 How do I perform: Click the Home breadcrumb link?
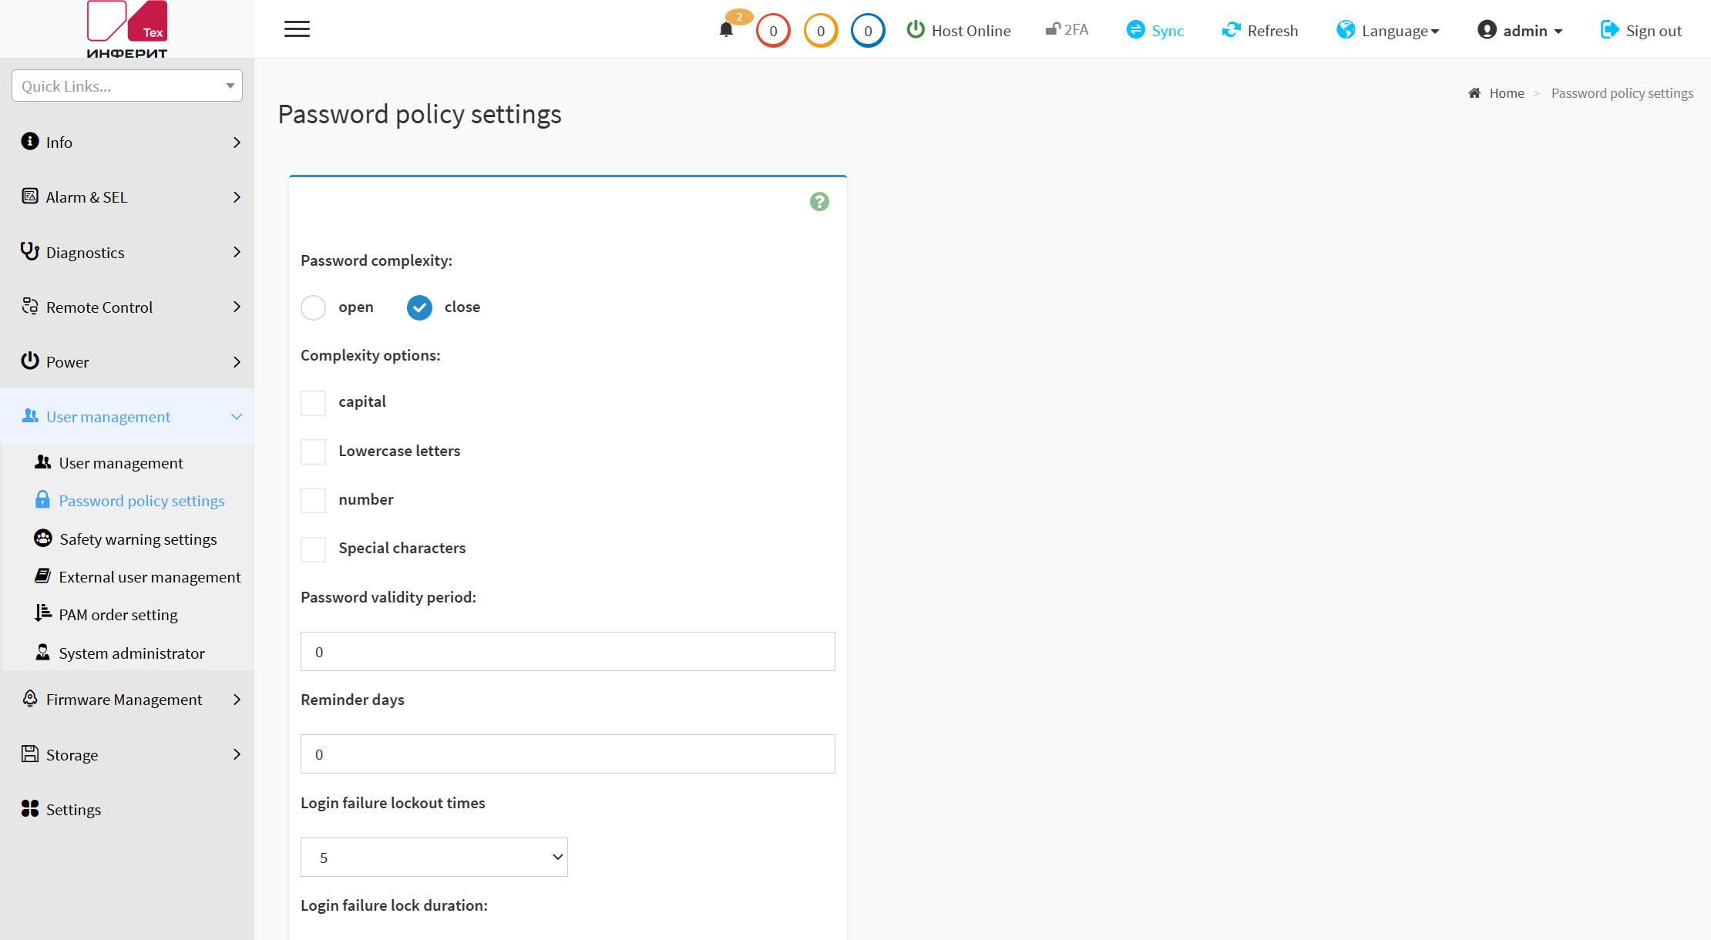point(1506,93)
